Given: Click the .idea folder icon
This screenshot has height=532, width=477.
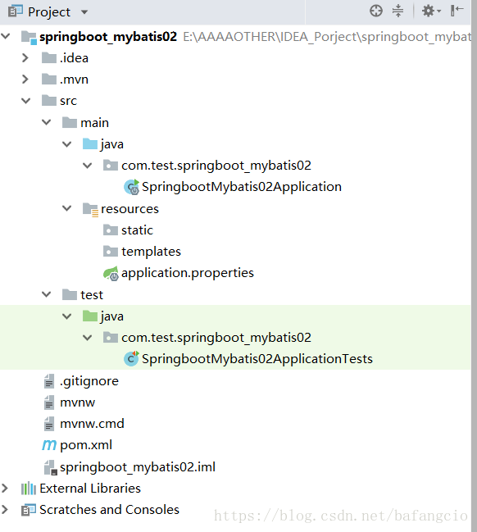Looking at the screenshot, I should [49, 57].
